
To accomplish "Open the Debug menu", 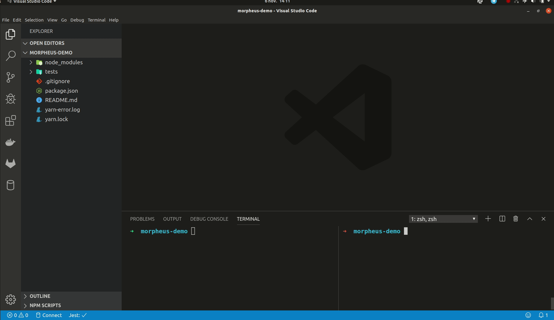I will pos(77,20).
